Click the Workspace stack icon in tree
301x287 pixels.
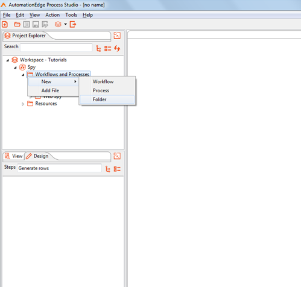point(14,60)
